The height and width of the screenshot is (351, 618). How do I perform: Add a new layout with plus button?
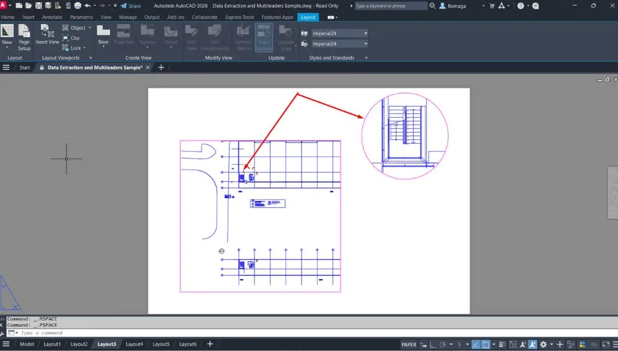pyautogui.click(x=210, y=344)
